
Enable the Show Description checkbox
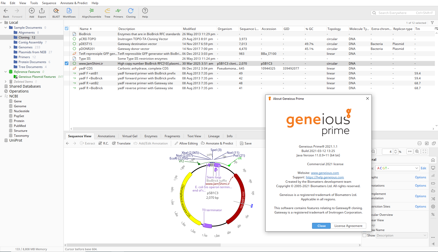pyautogui.click(x=364, y=235)
